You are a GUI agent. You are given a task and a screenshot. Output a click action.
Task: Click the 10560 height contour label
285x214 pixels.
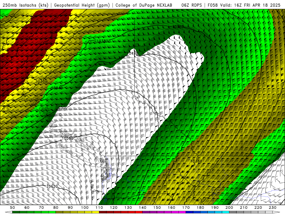coord(67,138)
